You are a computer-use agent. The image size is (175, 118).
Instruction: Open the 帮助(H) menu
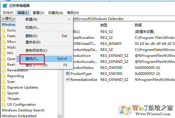click(x=73, y=13)
